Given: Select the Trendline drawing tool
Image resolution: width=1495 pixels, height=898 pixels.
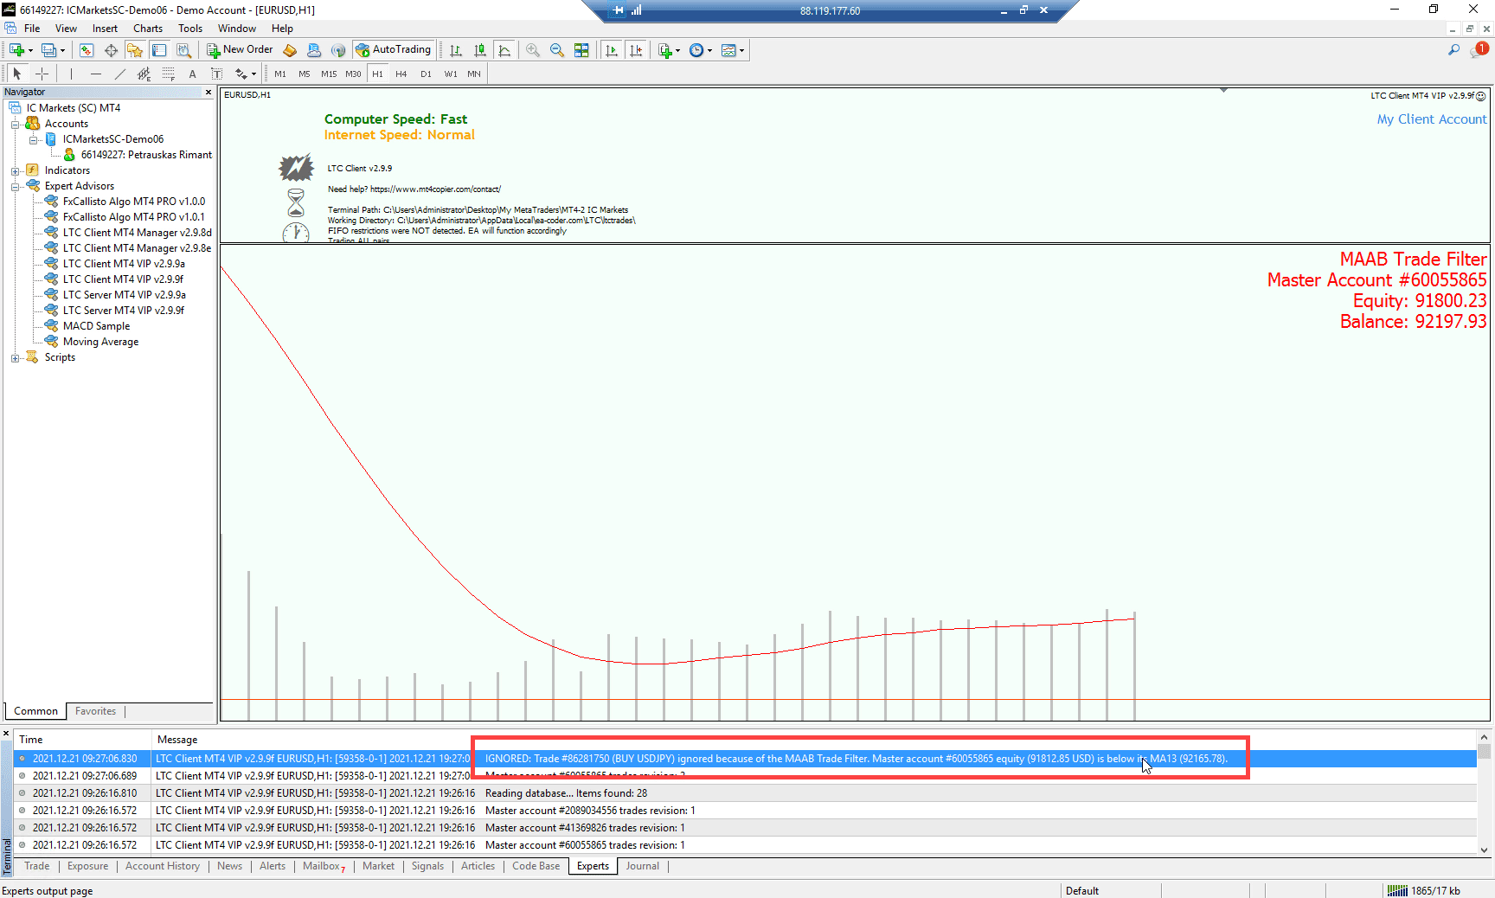Looking at the screenshot, I should [120, 74].
